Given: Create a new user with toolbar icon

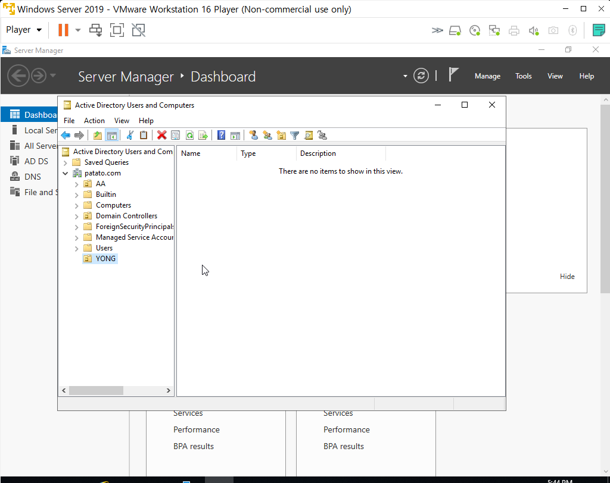Looking at the screenshot, I should point(254,135).
